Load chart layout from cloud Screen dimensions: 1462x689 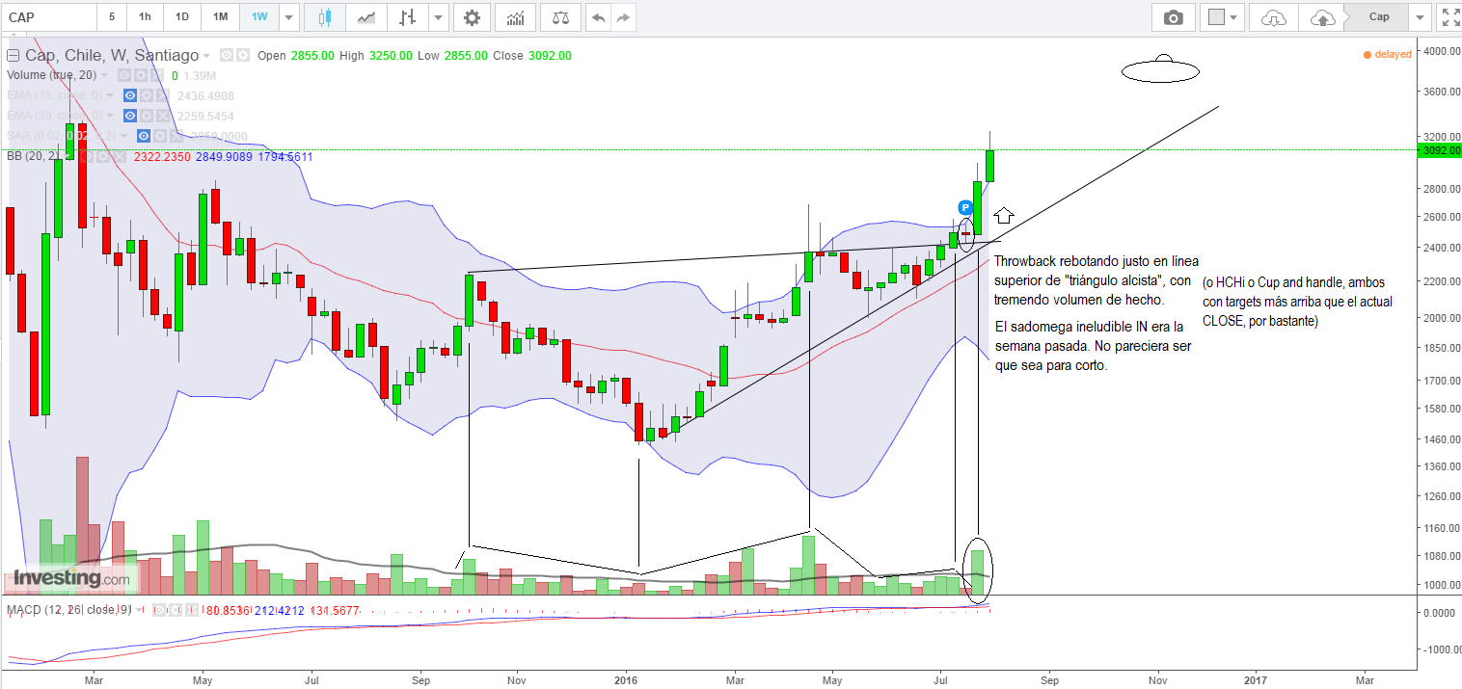pyautogui.click(x=1274, y=17)
